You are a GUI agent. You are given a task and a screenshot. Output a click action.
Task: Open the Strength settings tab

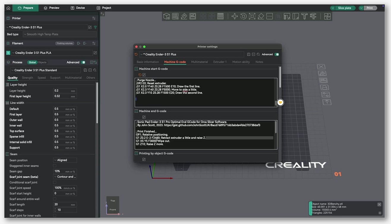27,78
